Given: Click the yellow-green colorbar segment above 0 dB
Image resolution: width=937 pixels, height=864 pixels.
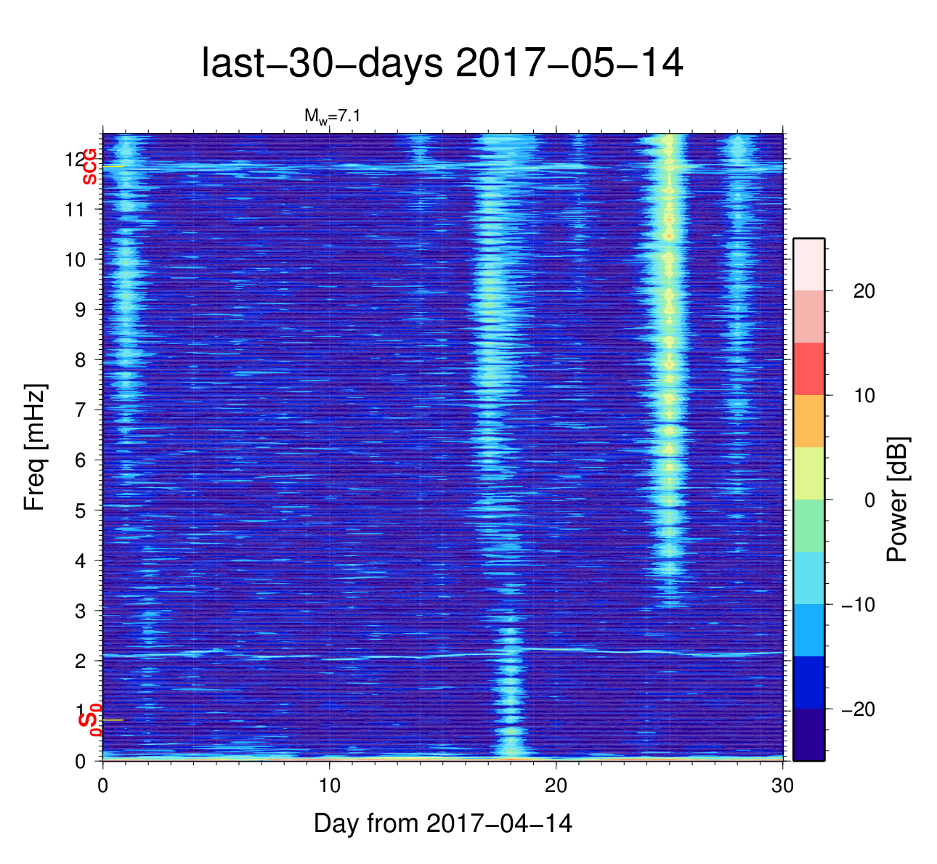Looking at the screenshot, I should pos(808,473).
